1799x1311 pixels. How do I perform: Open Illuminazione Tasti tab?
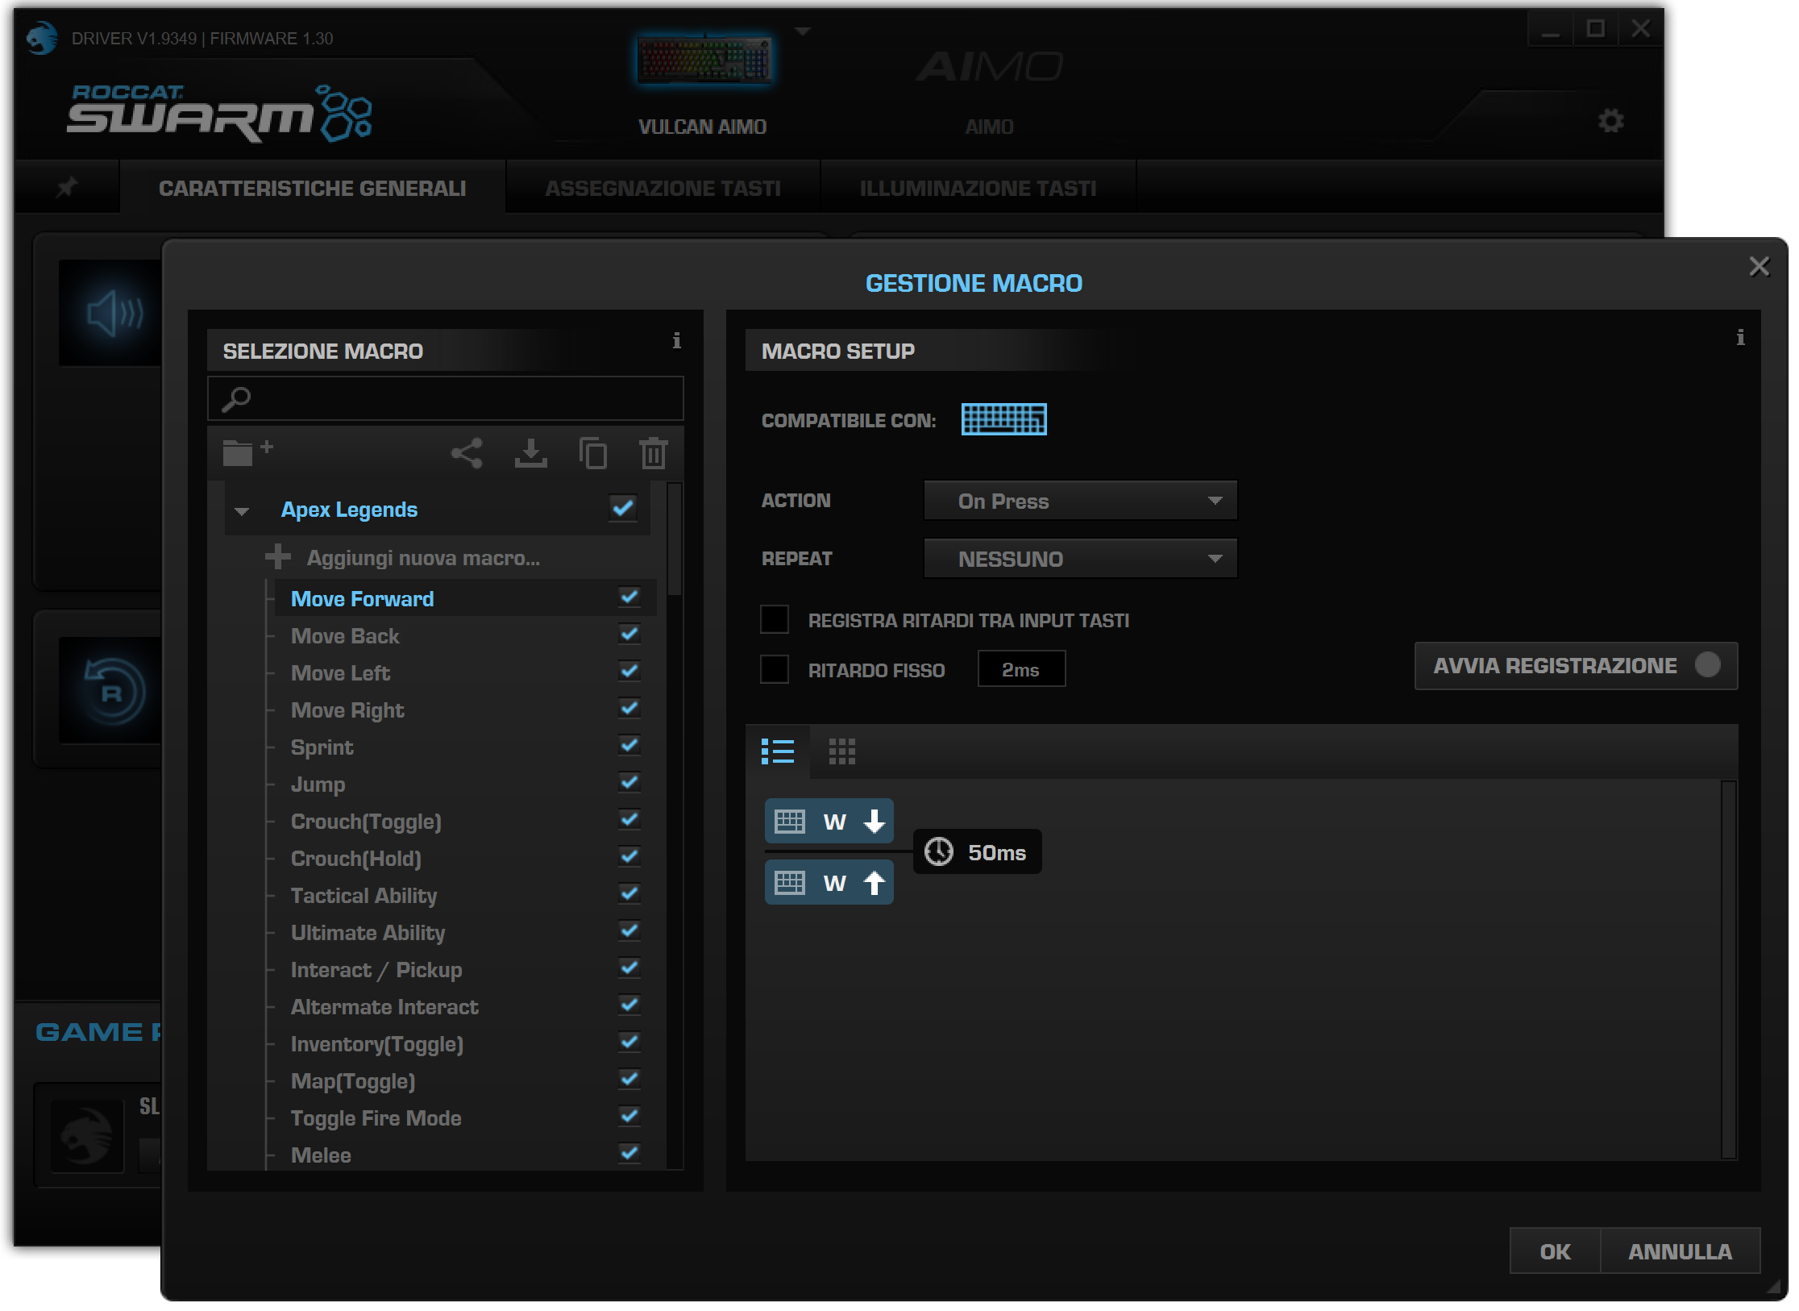coord(978,188)
